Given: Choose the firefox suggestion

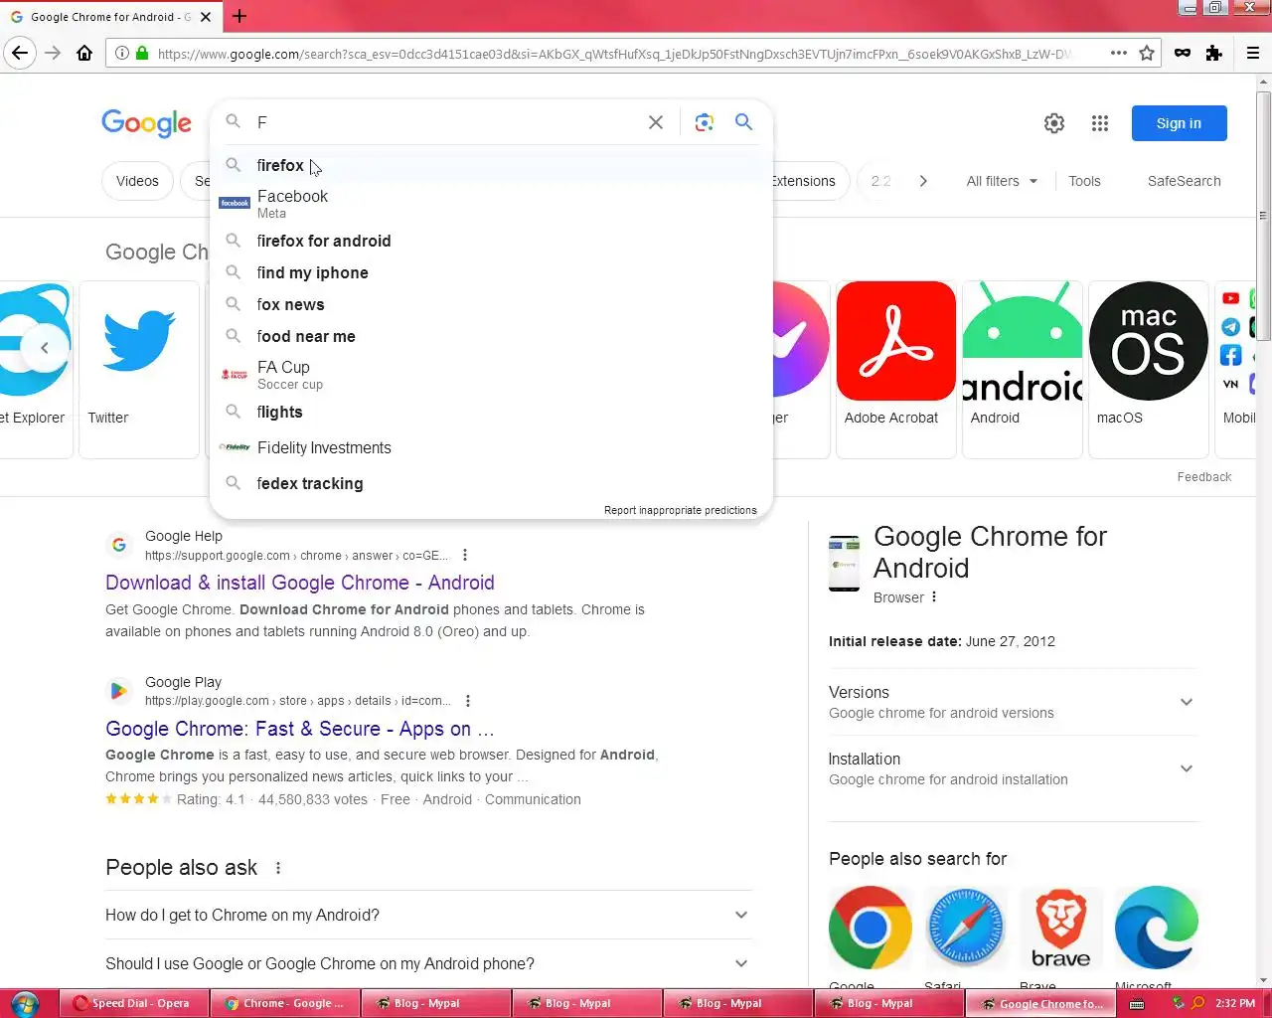Looking at the screenshot, I should pyautogui.click(x=491, y=165).
